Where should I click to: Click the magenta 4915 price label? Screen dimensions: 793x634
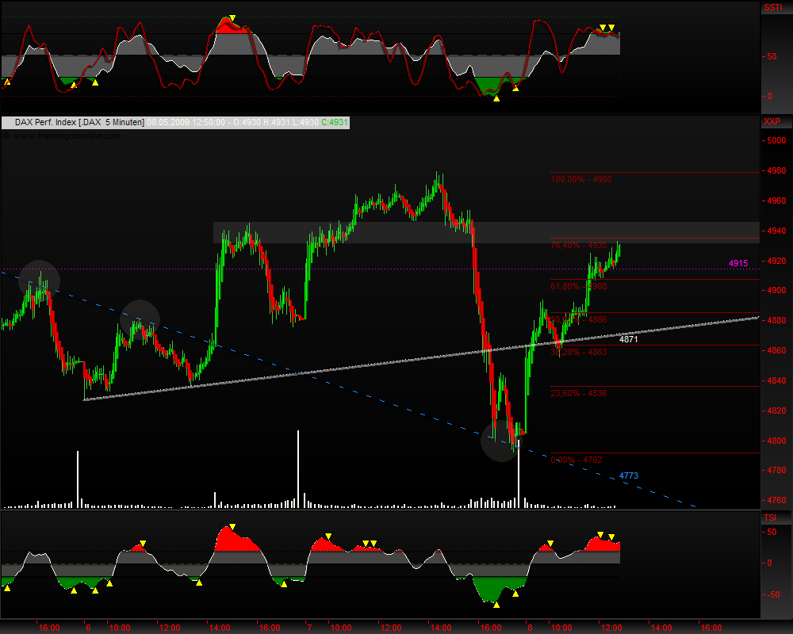coord(738,263)
